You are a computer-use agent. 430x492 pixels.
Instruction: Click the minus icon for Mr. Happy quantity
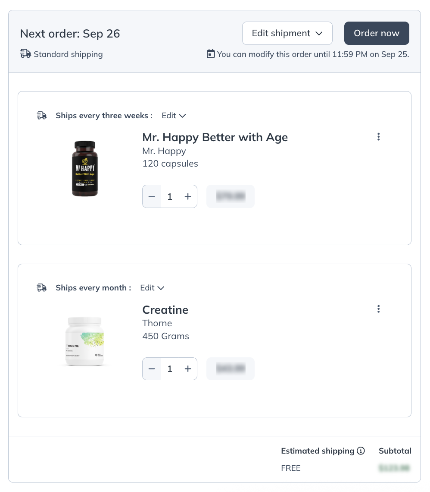click(x=152, y=196)
